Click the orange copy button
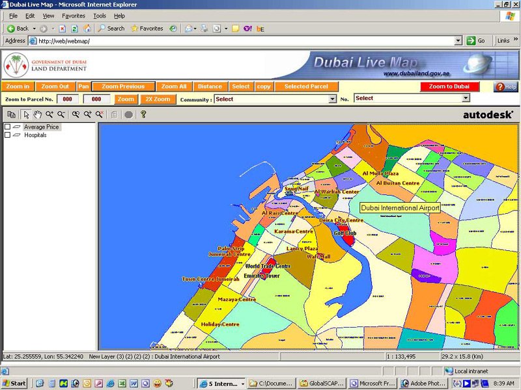 264,86
